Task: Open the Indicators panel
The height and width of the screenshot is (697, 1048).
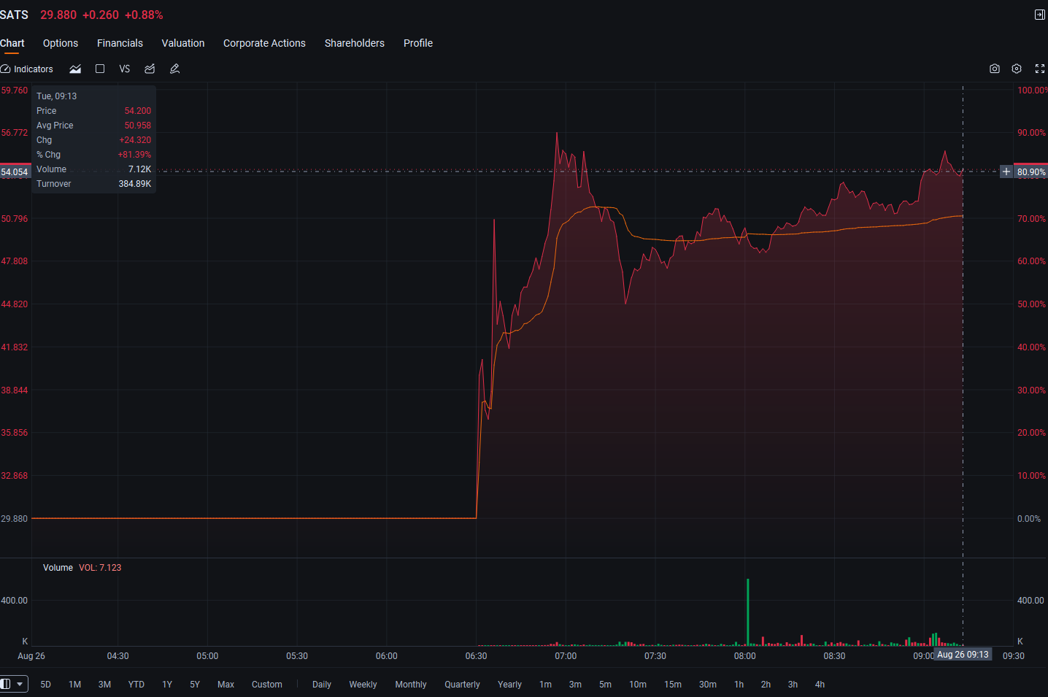Action: [27, 69]
